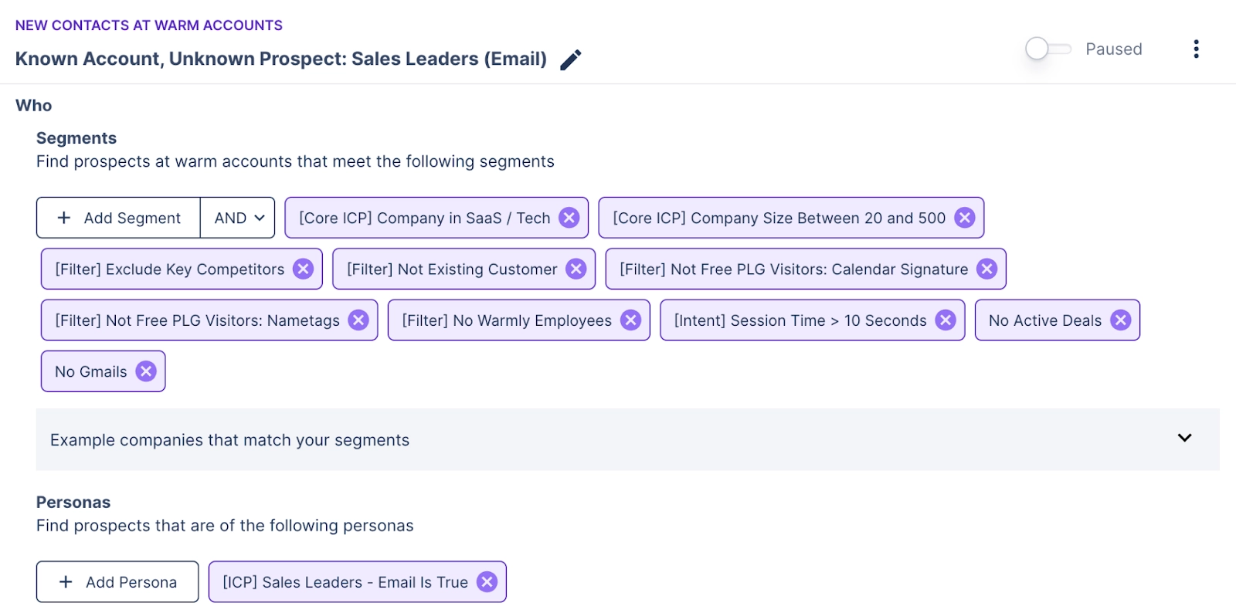Expand Example companies that match your segments
The width and height of the screenshot is (1236, 613).
(1184, 439)
